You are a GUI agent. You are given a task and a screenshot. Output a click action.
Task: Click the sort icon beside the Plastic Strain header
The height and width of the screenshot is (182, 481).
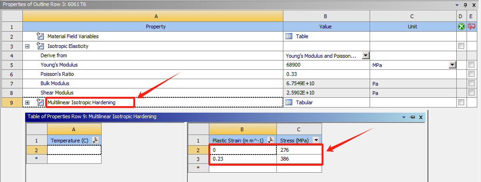click(271, 140)
